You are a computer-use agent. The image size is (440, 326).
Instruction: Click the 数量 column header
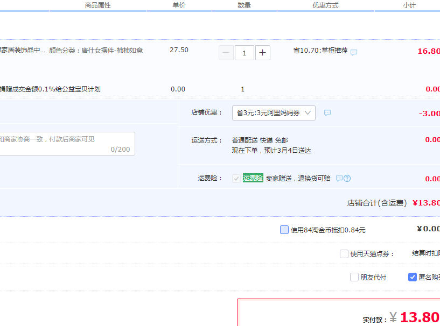pos(244,5)
